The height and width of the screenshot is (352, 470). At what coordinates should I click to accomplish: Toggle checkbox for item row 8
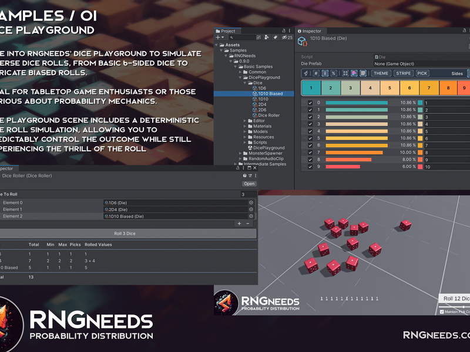tap(310, 160)
